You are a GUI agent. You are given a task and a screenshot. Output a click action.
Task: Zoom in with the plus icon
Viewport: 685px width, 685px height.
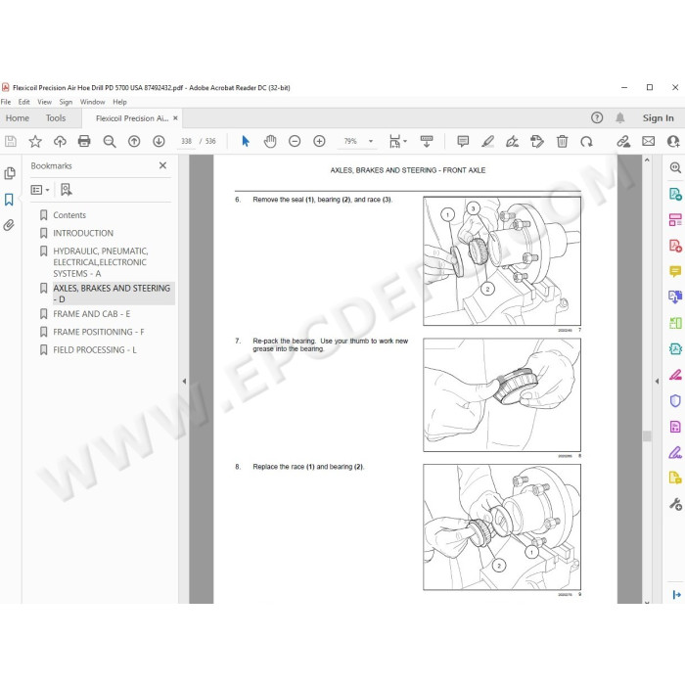click(319, 141)
